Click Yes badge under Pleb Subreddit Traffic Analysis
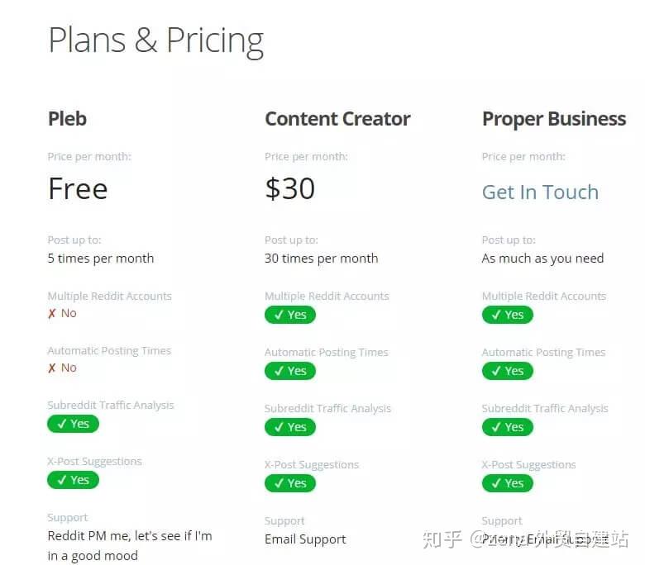645x565 pixels. (x=73, y=424)
